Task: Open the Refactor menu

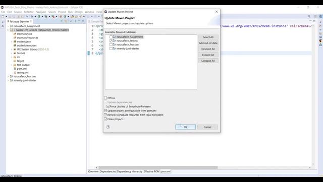Action: click(x=29, y=12)
